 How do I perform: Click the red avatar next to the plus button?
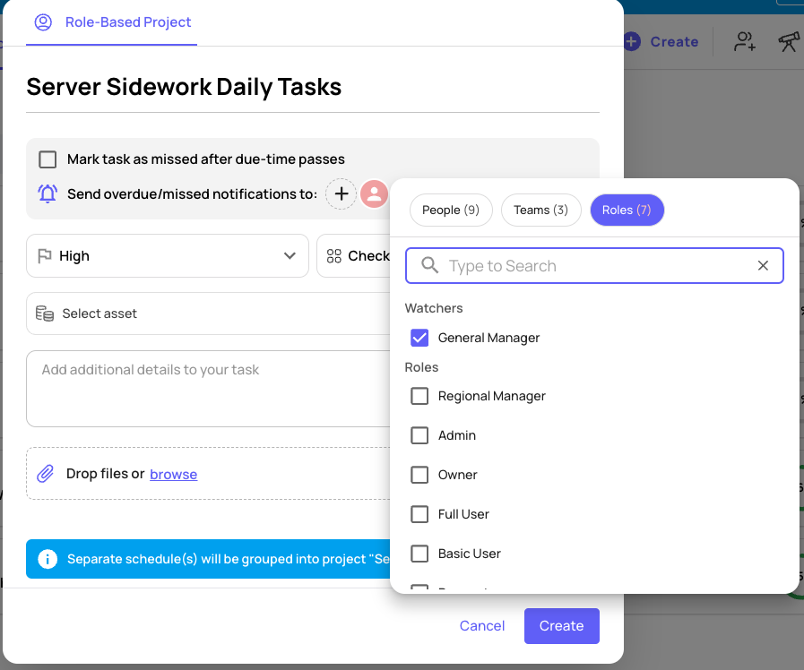(x=374, y=193)
